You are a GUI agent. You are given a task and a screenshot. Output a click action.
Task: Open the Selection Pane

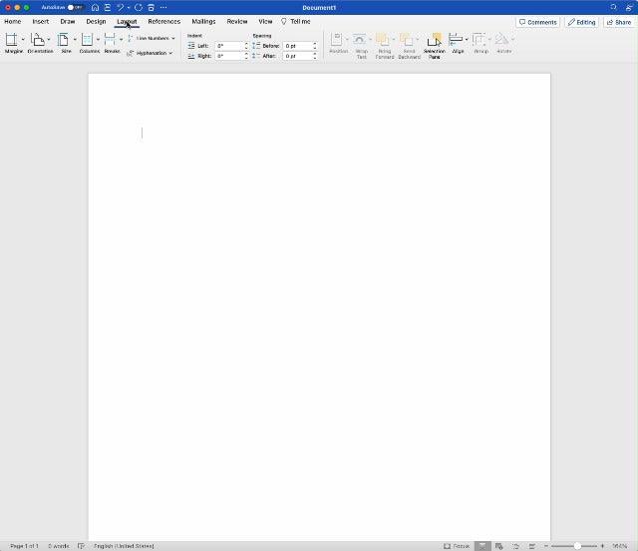(435, 43)
